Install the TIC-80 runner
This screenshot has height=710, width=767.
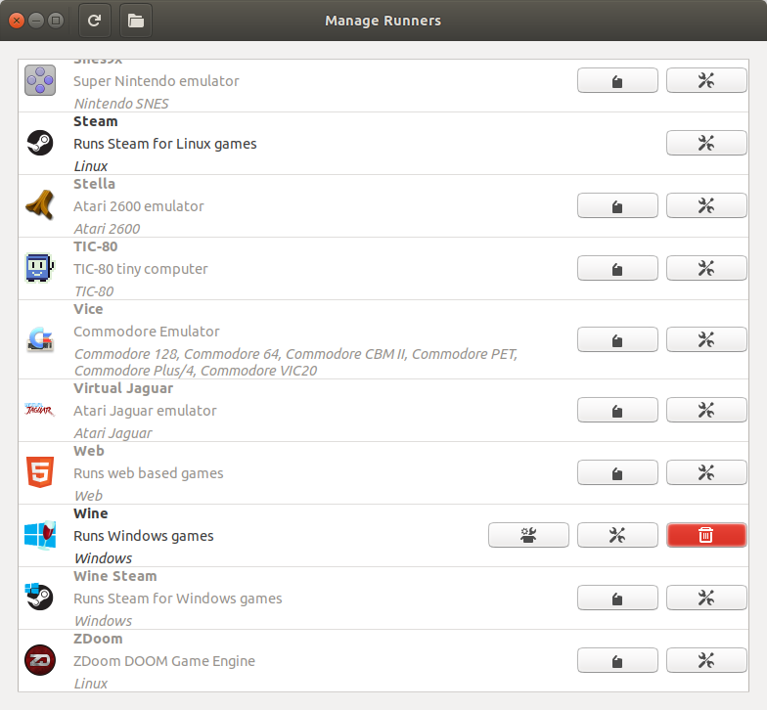[617, 268]
